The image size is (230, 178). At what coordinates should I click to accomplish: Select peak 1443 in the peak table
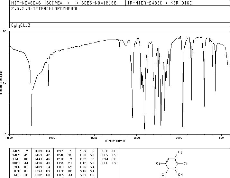click(38, 159)
